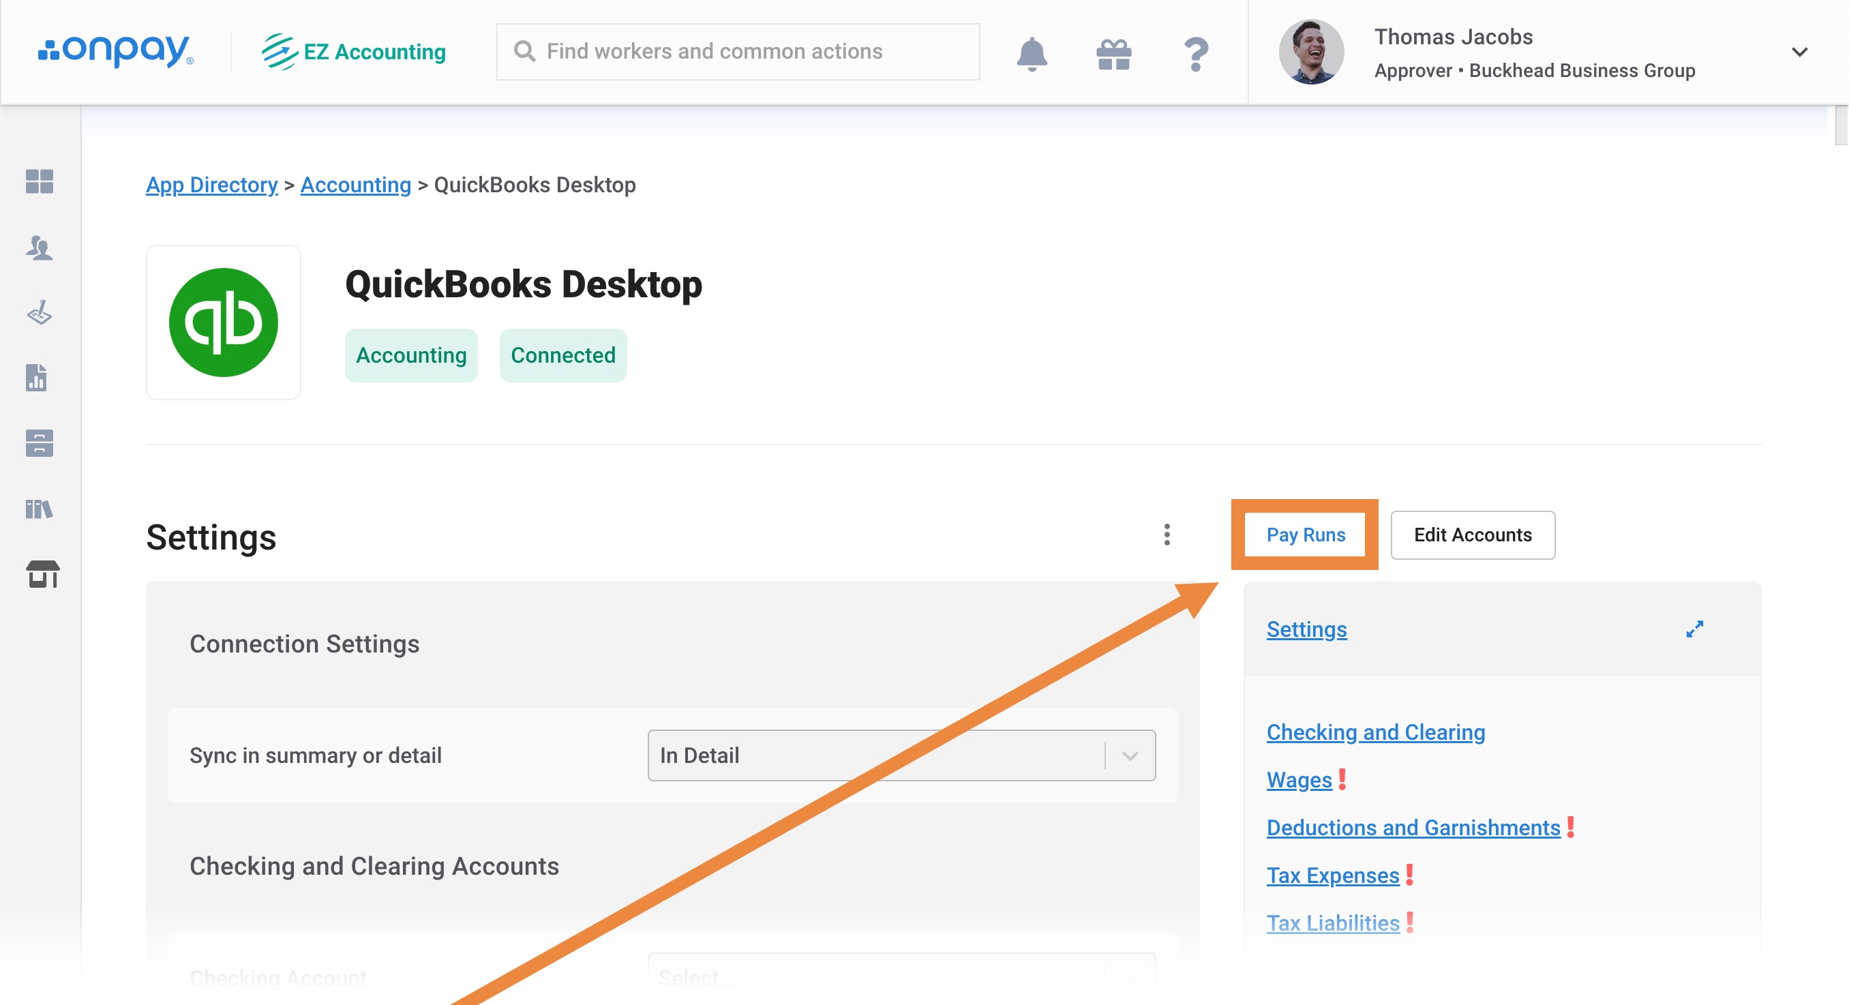Viewport: 1849px width, 1005px height.
Task: Open the reports document sidebar icon
Action: click(x=37, y=378)
